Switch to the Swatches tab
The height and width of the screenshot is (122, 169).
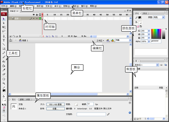(145, 14)
